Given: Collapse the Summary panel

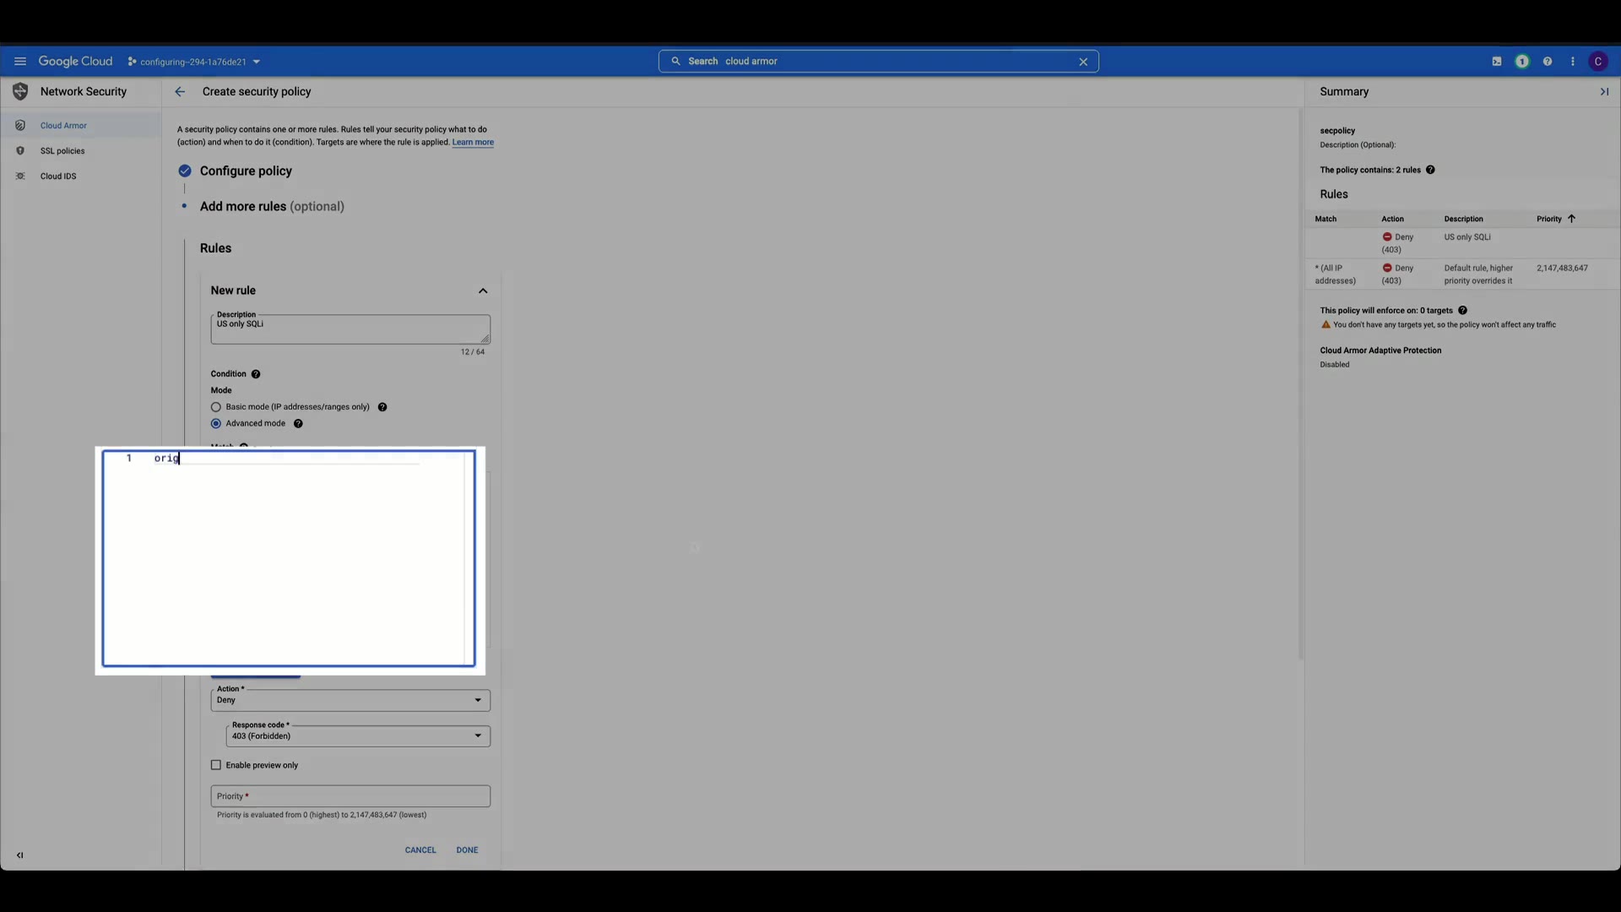Looking at the screenshot, I should coord(1604,92).
